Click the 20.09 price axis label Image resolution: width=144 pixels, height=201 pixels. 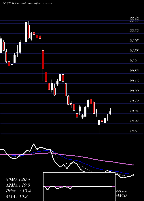[x=135, y=91]
